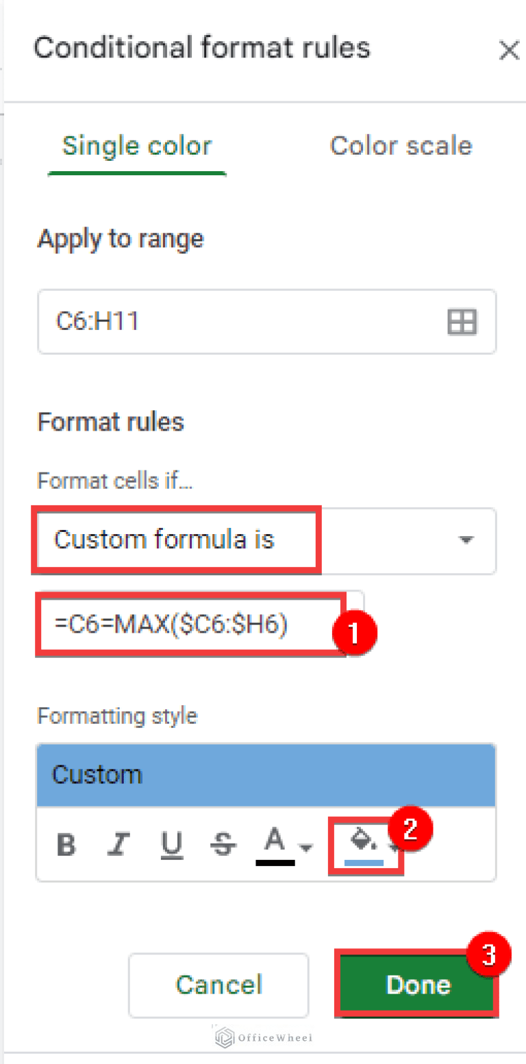This screenshot has height=1064, width=526.
Task: Switch to the Single color tab
Action: (137, 146)
